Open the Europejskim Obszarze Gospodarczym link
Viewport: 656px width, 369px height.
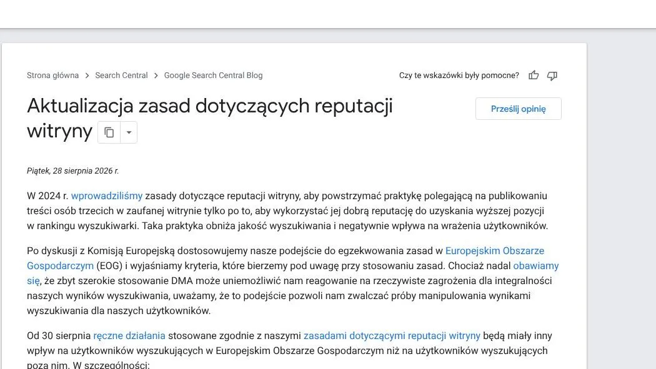click(x=495, y=251)
